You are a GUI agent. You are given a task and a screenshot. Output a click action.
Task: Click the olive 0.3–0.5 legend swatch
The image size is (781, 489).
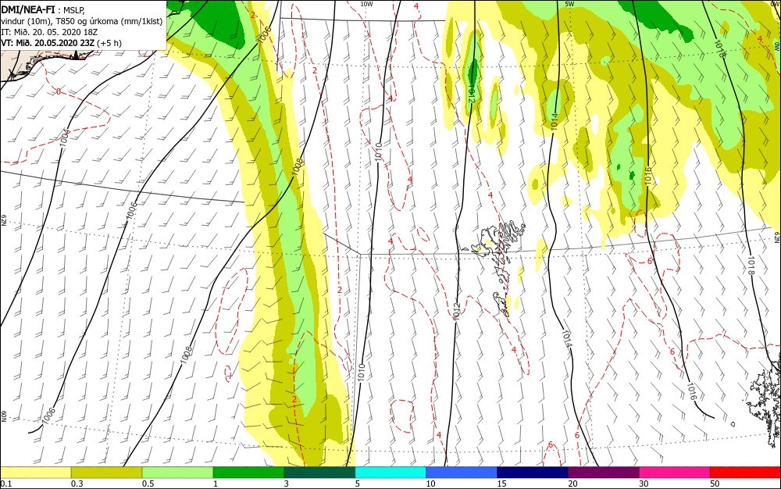106,473
